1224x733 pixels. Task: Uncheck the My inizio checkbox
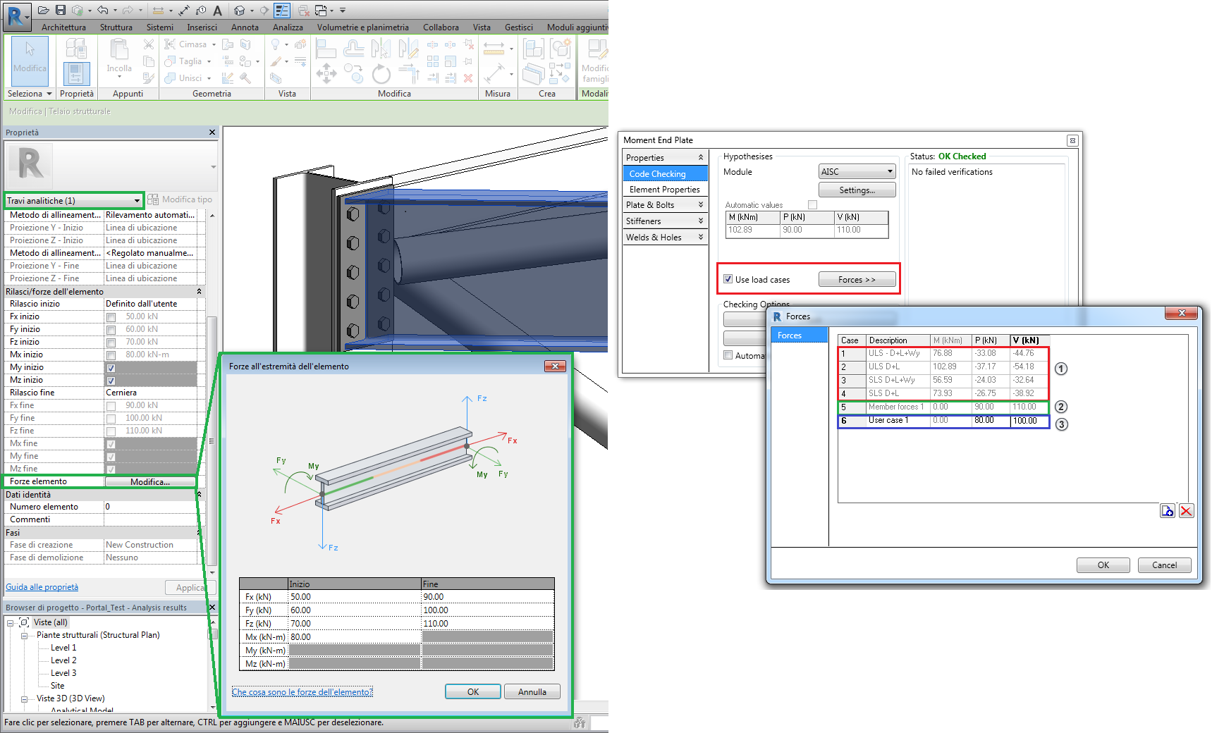click(111, 368)
